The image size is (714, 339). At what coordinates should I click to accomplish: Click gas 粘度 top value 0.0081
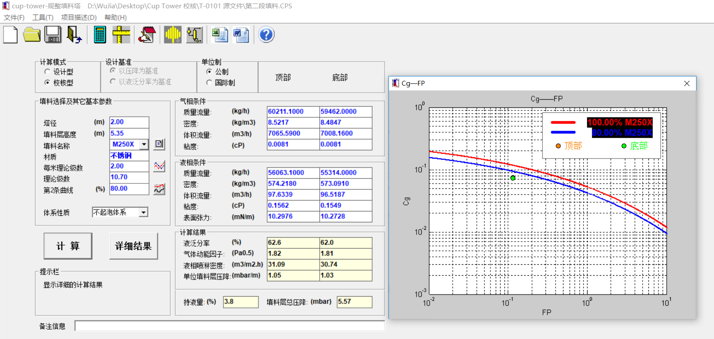(293, 144)
